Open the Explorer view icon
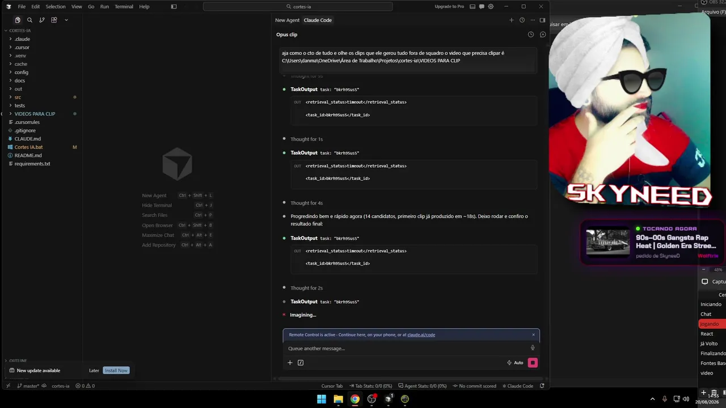The width and height of the screenshot is (726, 408). [18, 20]
